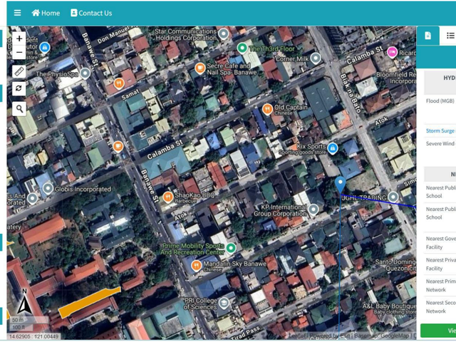Select Secre Cafe and Nail Spa marker
Viewport: 456px width, 342px height.
tap(199, 68)
